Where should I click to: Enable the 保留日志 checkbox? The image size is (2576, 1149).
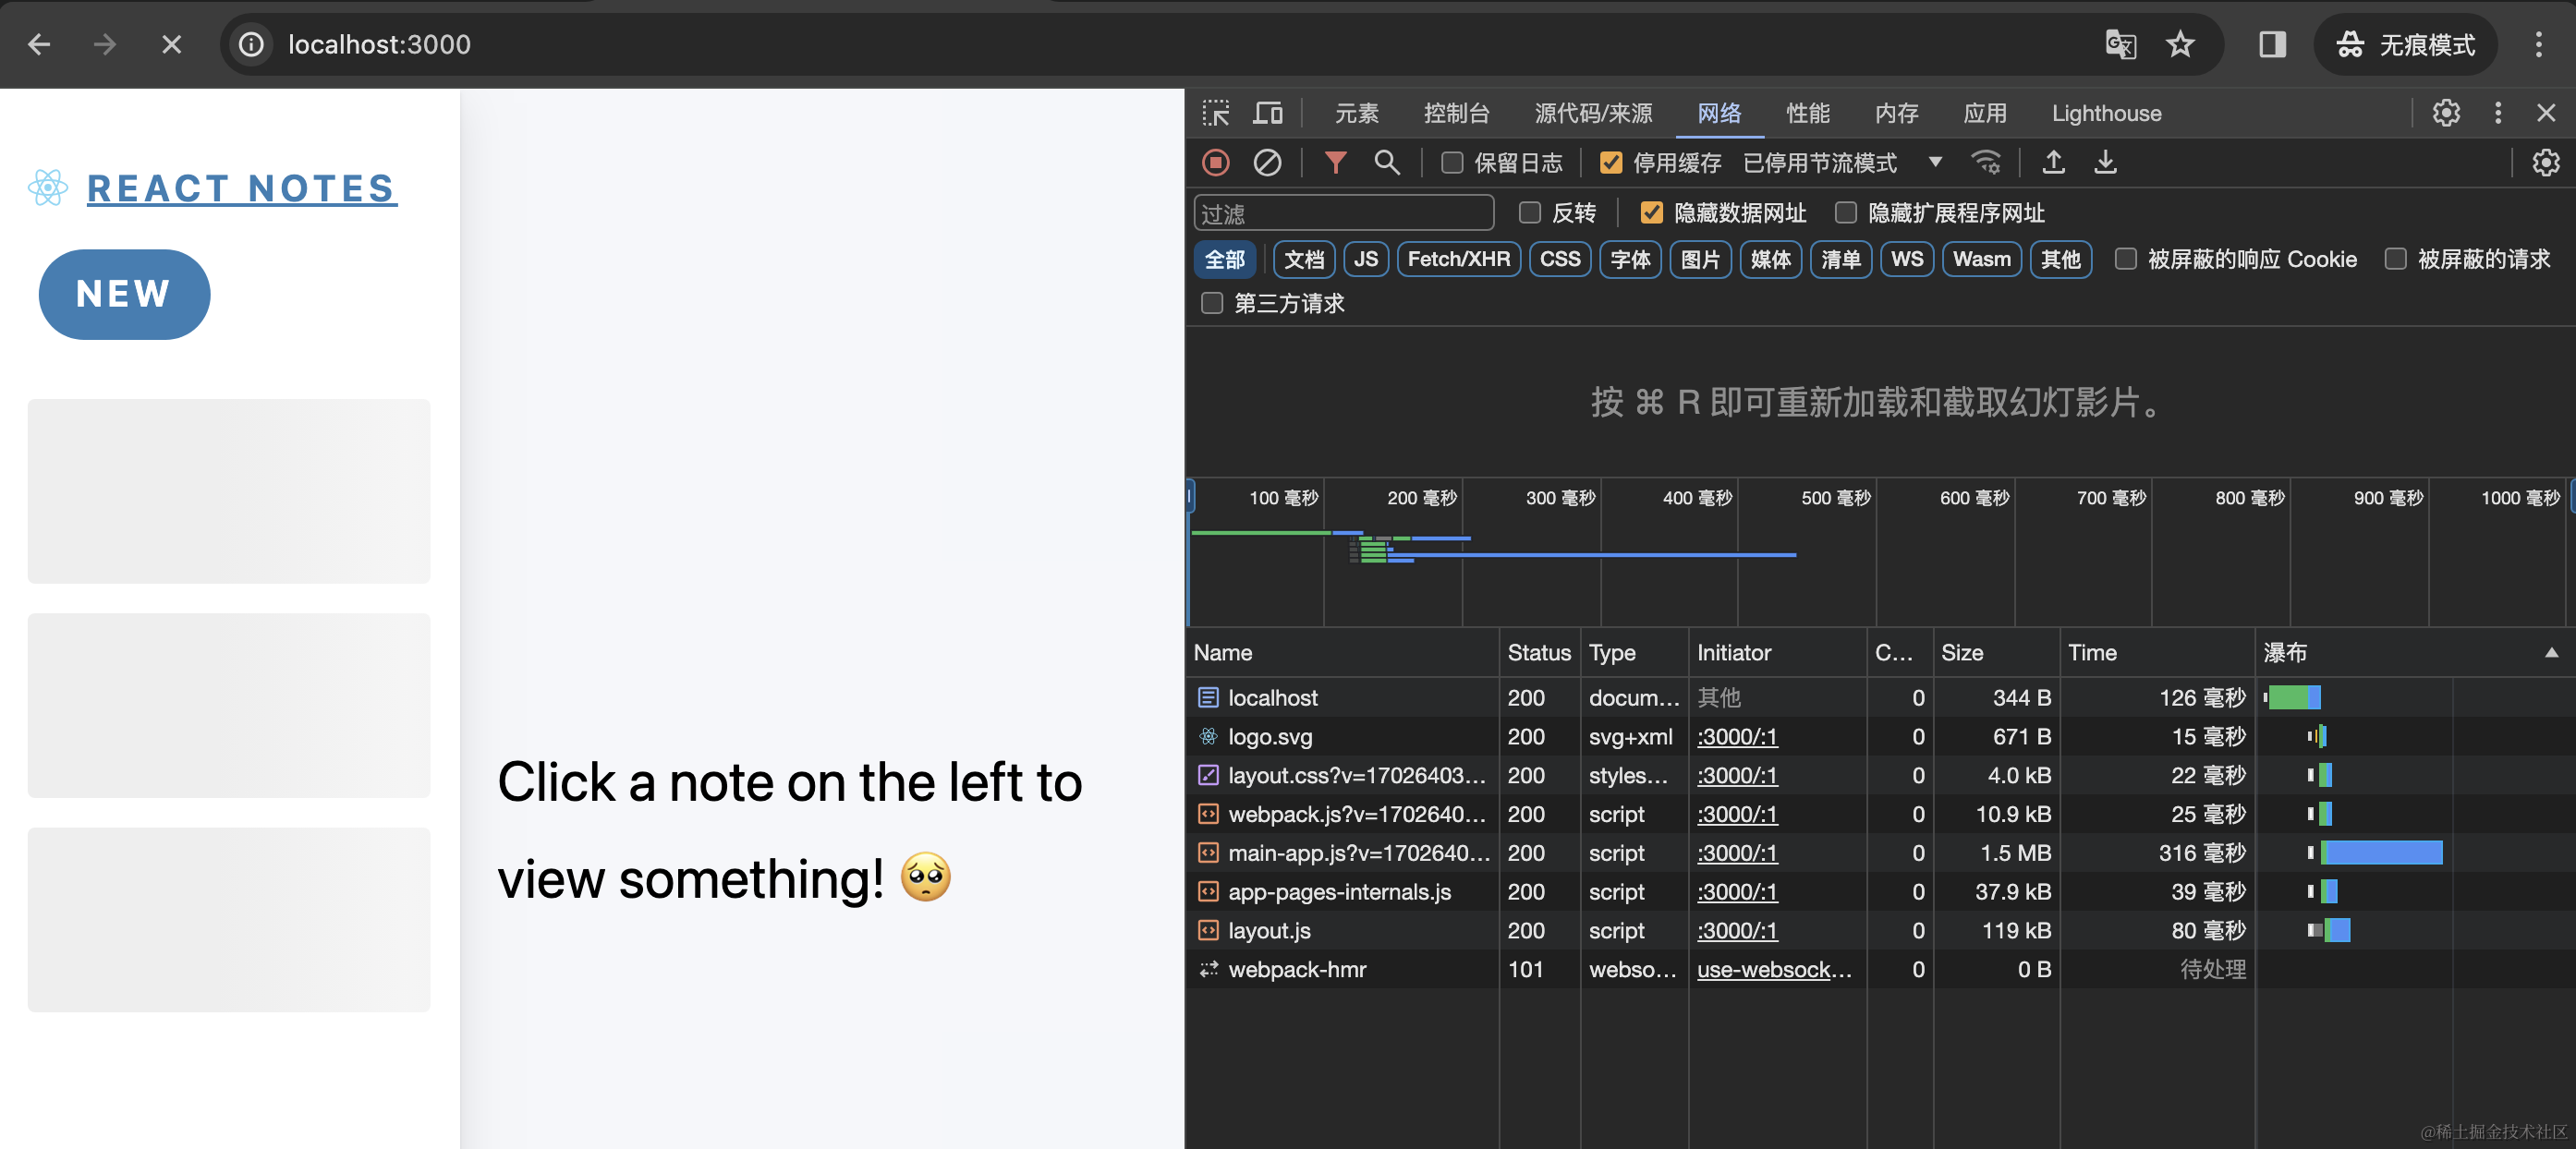(x=1452, y=163)
